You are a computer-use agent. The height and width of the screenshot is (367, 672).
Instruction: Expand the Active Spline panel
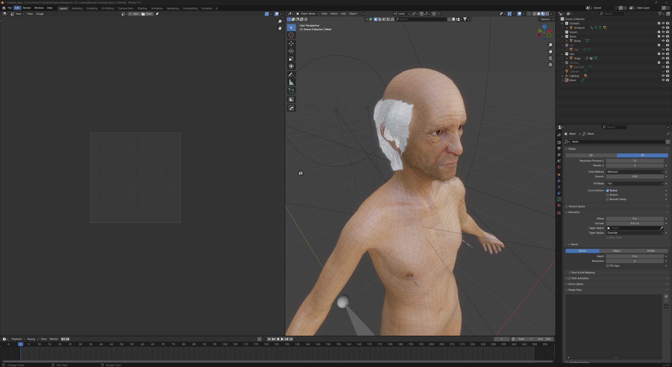[x=576, y=284]
